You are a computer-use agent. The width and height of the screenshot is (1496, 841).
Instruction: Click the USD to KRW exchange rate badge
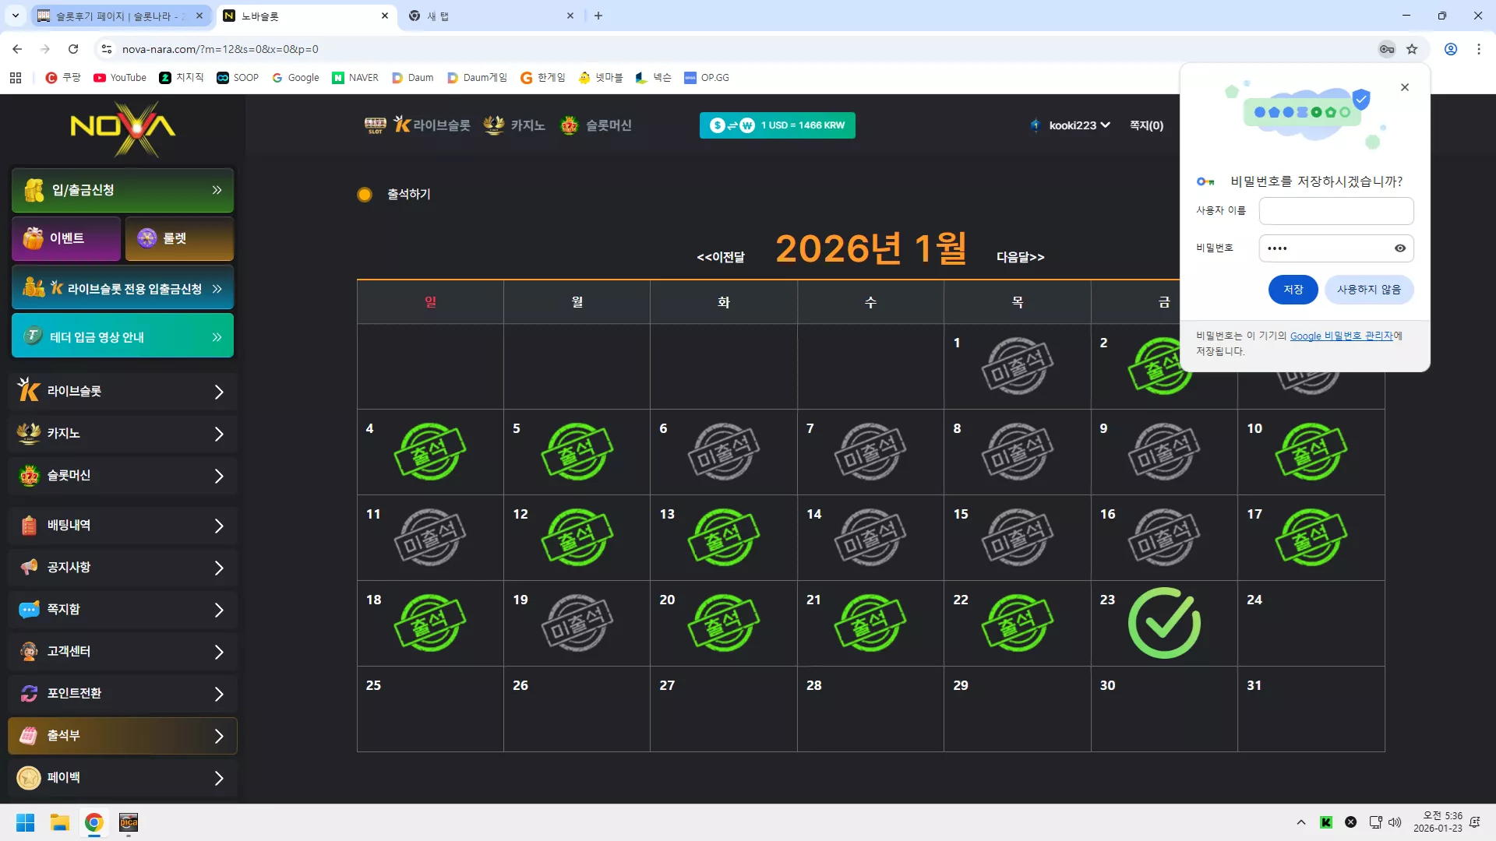click(777, 125)
